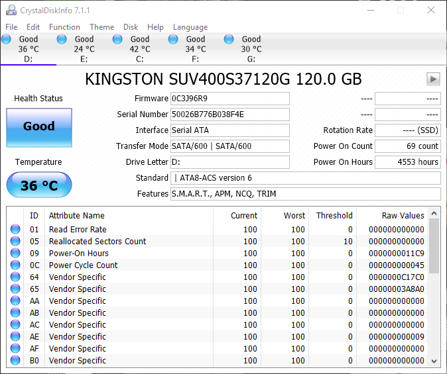Screen dimensions: 447x374
Task: Open the File menu
Action: (x=11, y=27)
